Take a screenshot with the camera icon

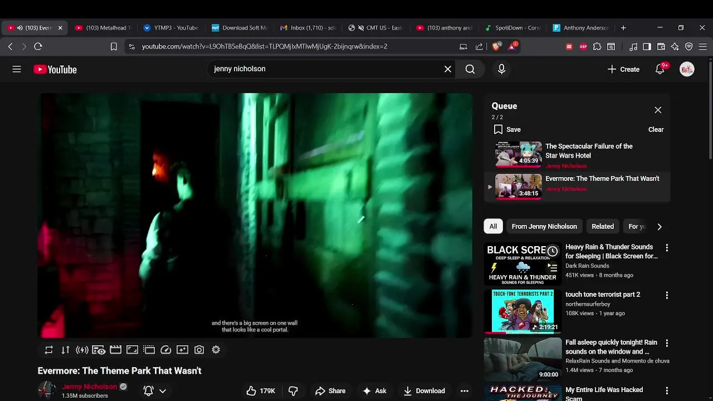199,350
